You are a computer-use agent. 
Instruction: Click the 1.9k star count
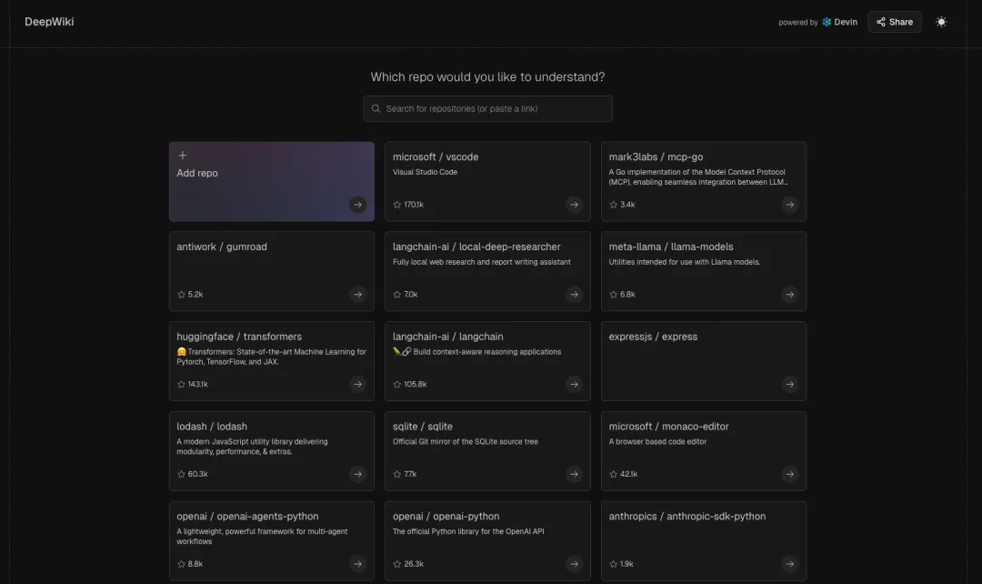pyautogui.click(x=626, y=563)
